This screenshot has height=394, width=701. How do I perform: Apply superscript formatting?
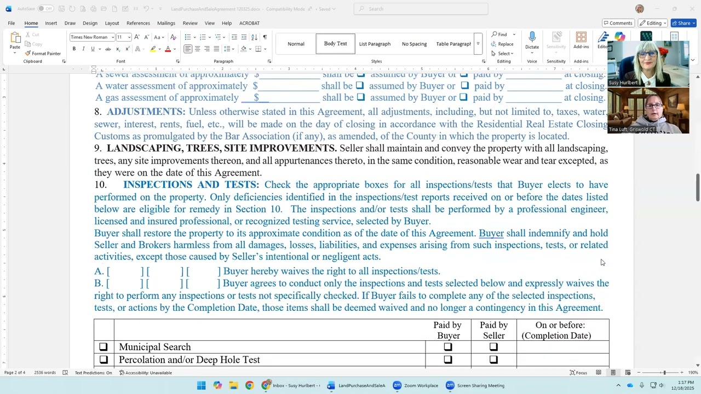pyautogui.click(x=127, y=49)
